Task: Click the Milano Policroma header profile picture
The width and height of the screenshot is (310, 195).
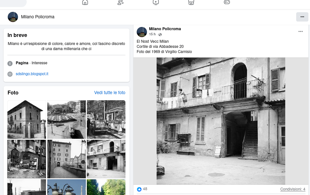Action: click(13, 17)
